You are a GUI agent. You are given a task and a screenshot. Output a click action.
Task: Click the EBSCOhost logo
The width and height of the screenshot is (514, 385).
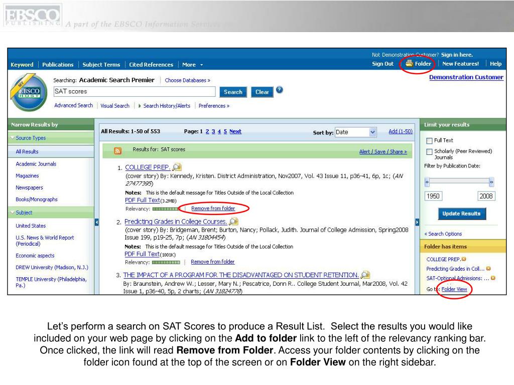click(x=29, y=92)
